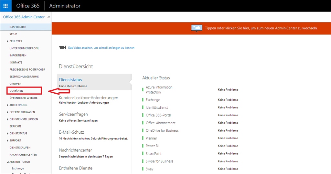Open Exchange under Administrator
The image size is (331, 174).
coord(18,168)
